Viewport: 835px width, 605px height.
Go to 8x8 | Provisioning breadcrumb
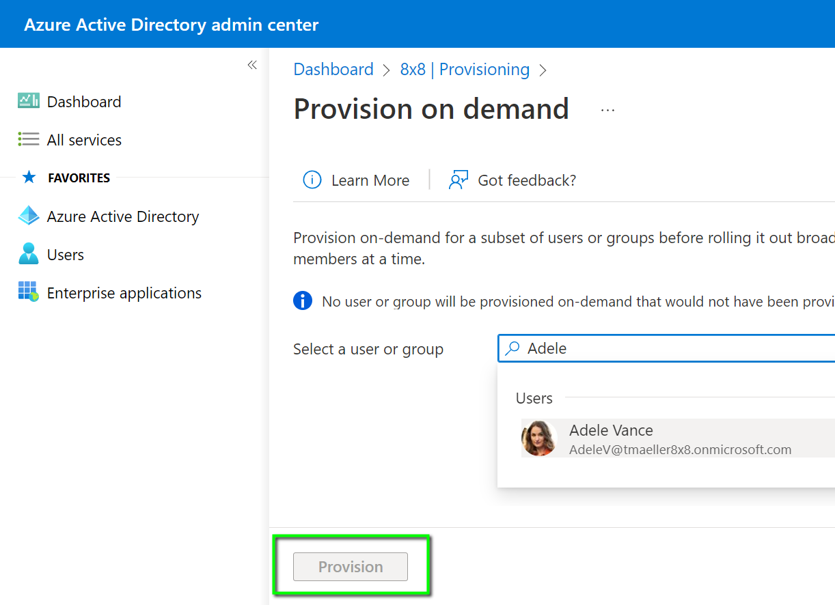pos(465,70)
